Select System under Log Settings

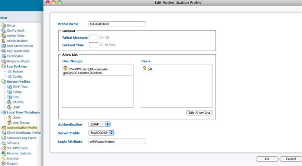pyautogui.click(x=17, y=71)
